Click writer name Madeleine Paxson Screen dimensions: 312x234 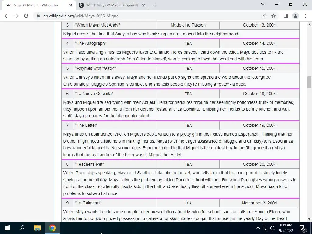[188, 25]
